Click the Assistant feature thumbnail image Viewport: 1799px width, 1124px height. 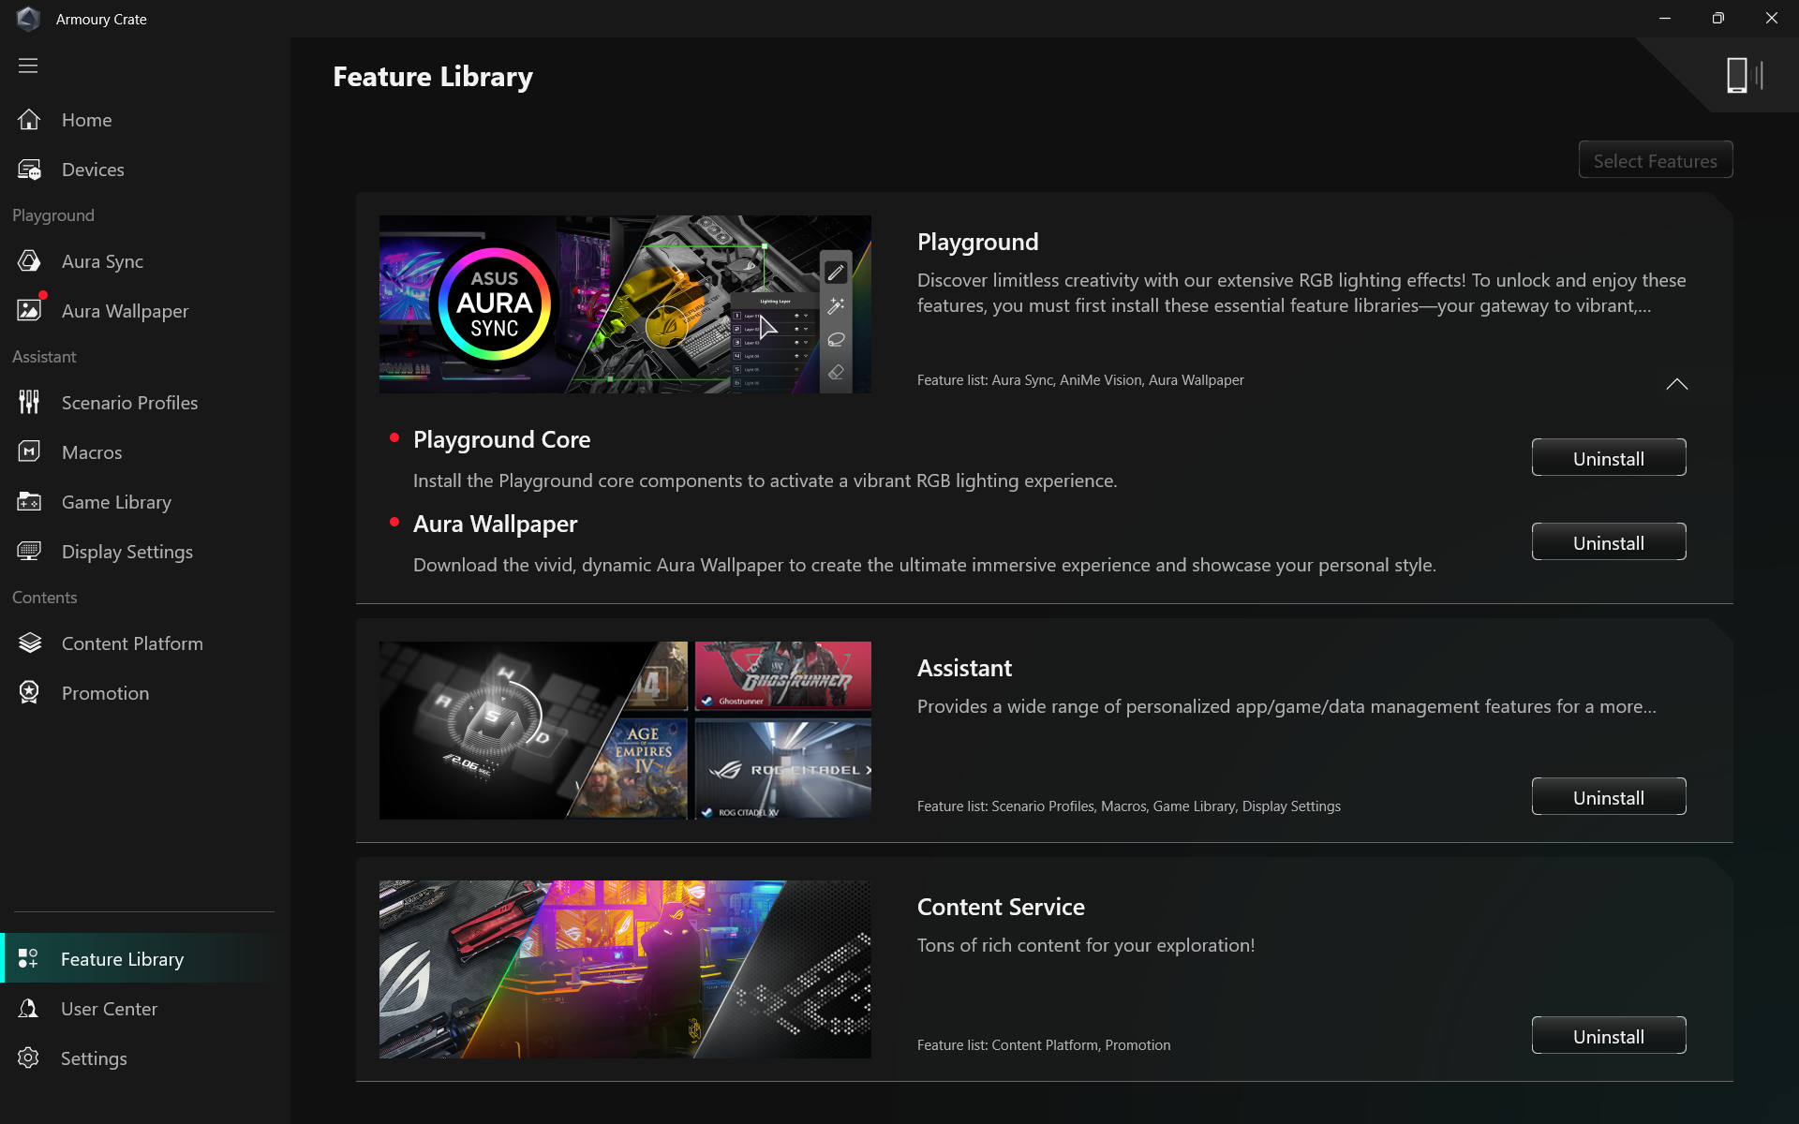pyautogui.click(x=625, y=731)
